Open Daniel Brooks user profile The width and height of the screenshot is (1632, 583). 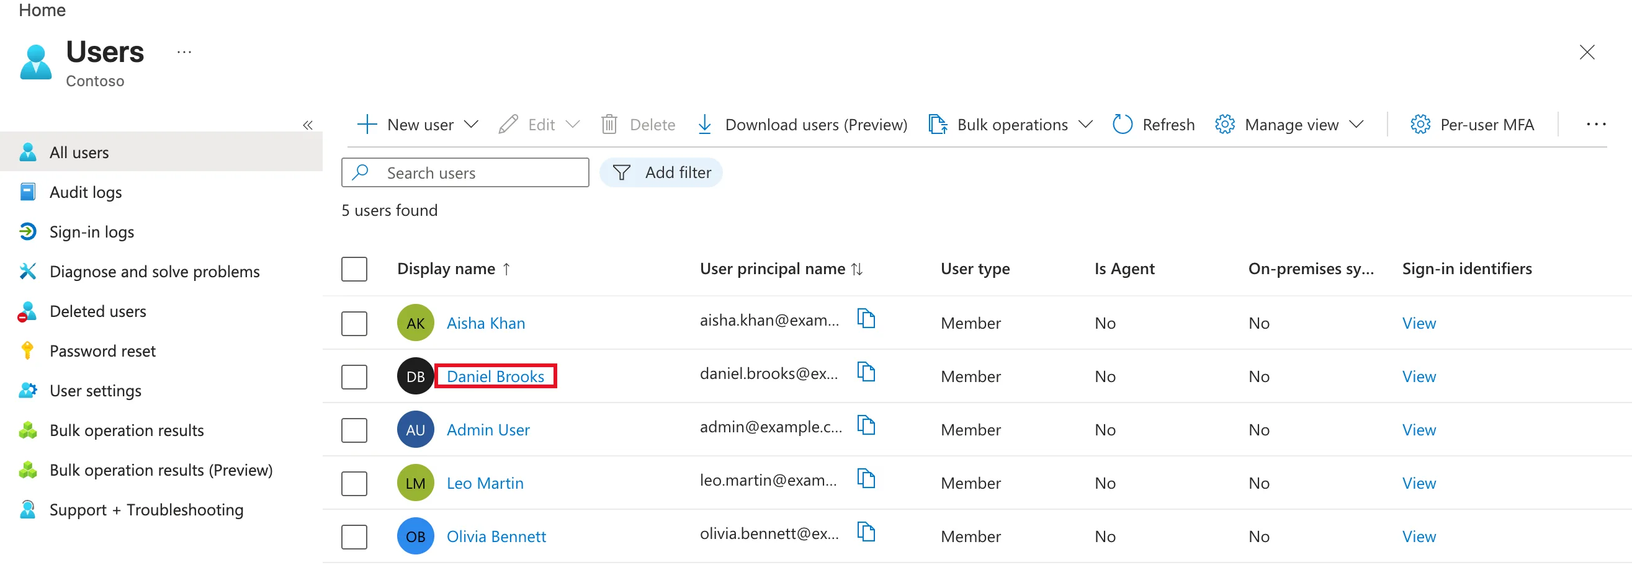pyautogui.click(x=495, y=376)
